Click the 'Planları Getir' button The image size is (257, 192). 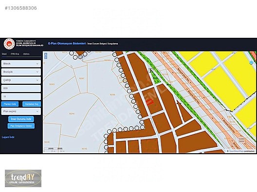click(x=10, y=104)
